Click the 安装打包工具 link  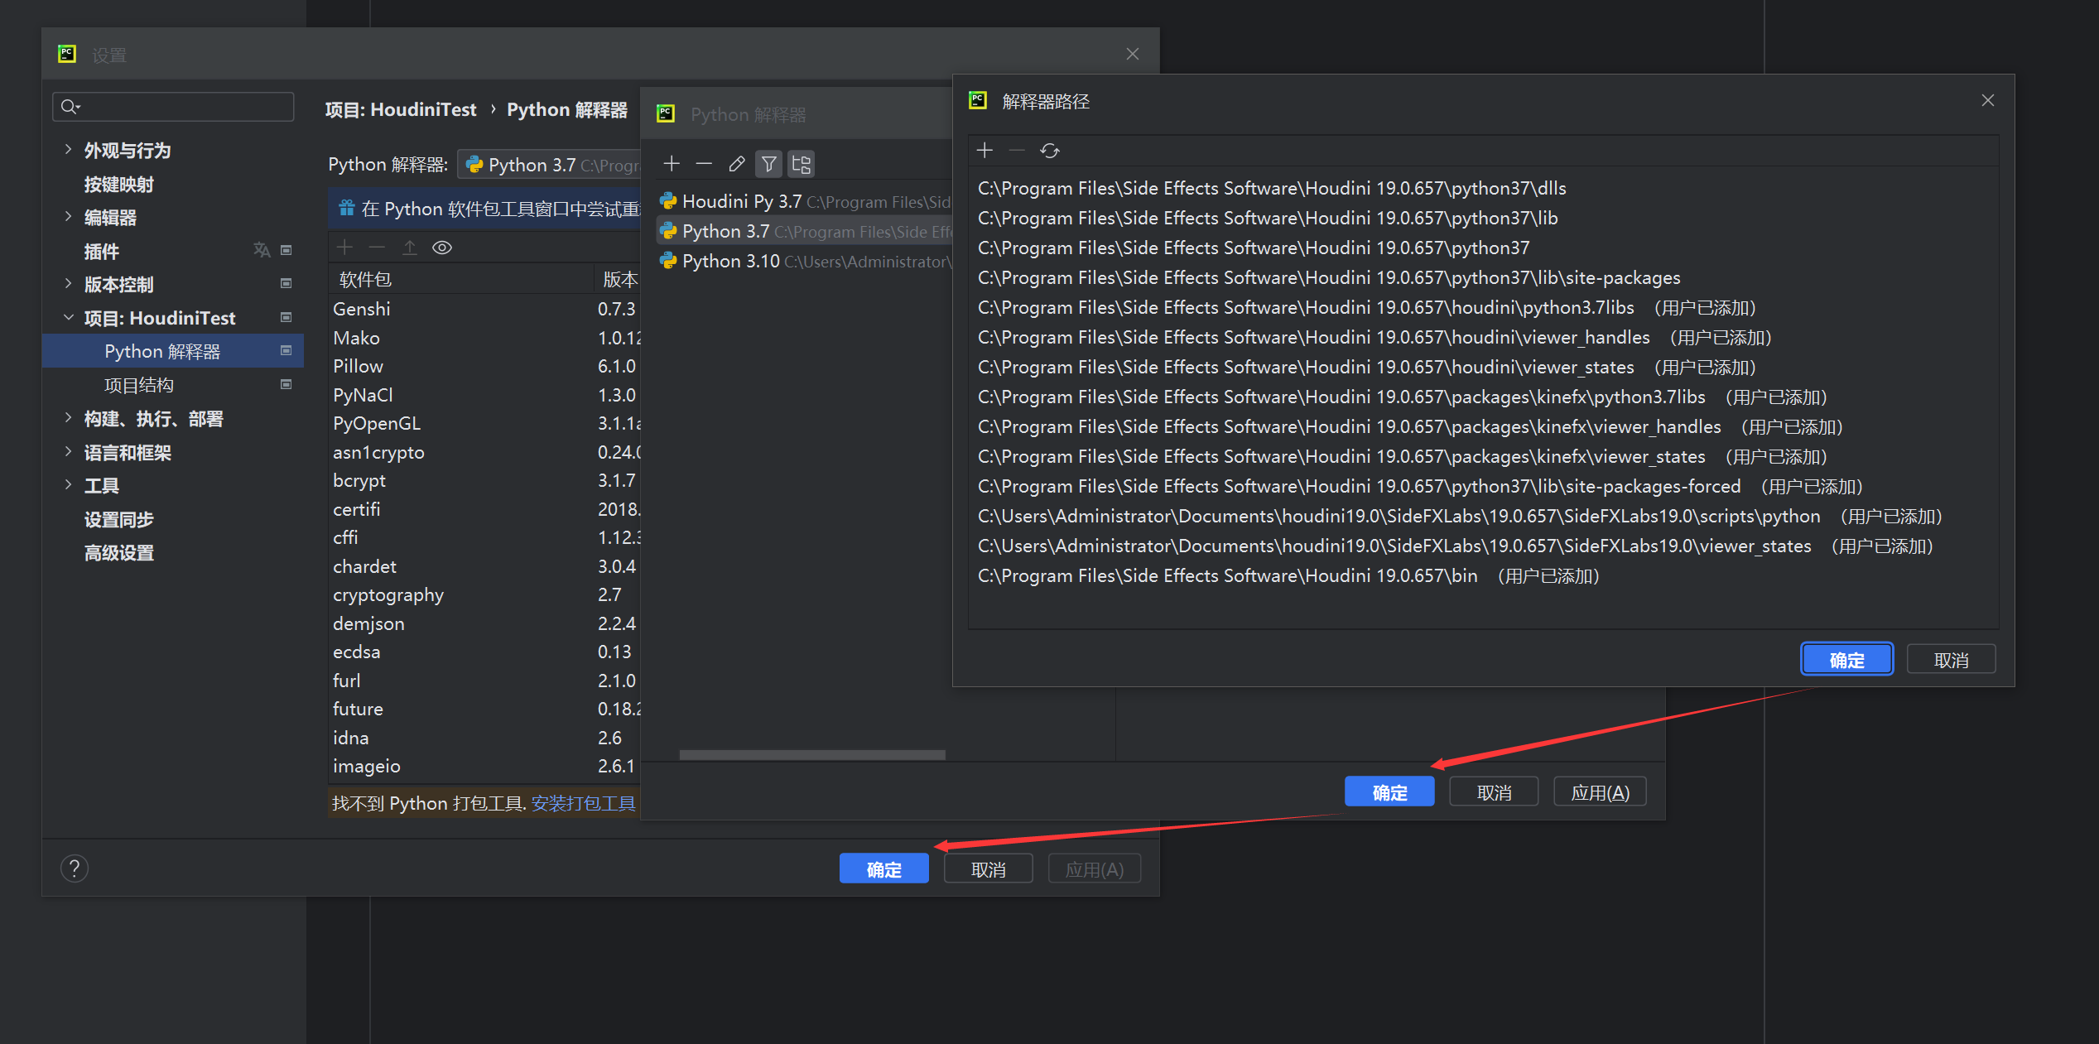click(x=583, y=803)
